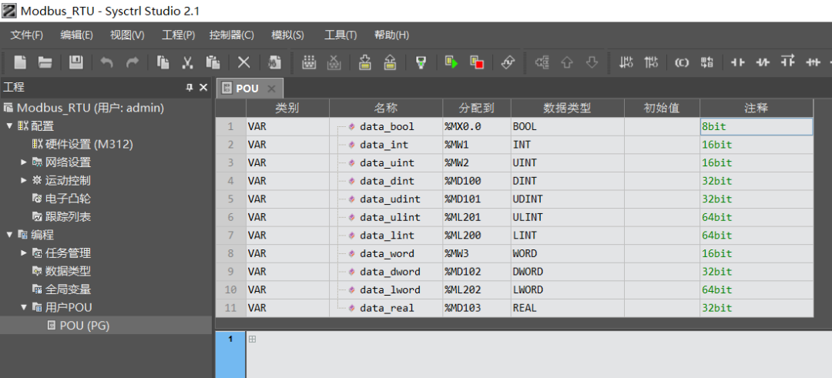
Task: Select row number 11 header
Action: coord(230,308)
